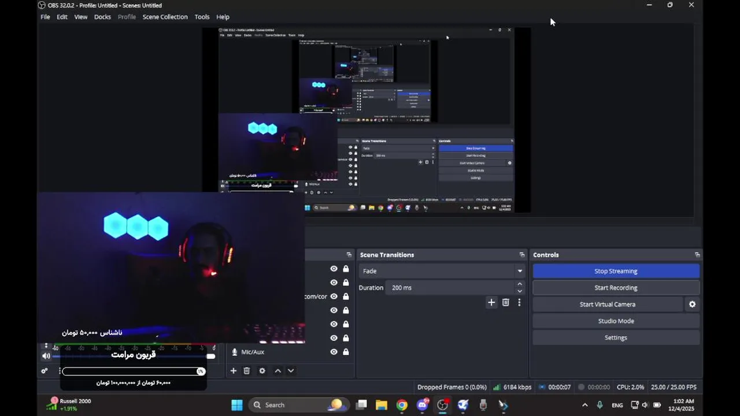Open source properties with the gear icon
Viewport: 740px width, 416px height.
262,371
